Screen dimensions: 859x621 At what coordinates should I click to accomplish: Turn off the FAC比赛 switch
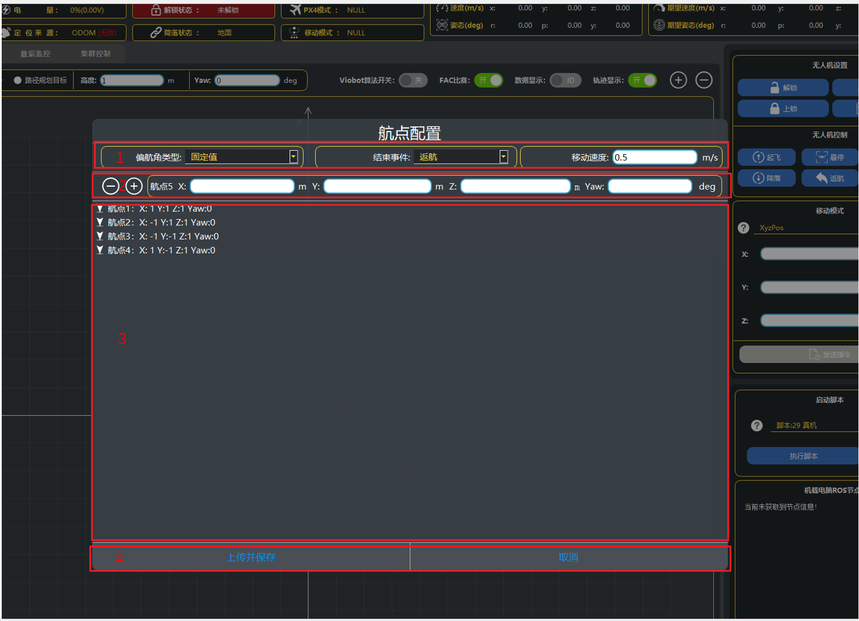click(x=489, y=80)
